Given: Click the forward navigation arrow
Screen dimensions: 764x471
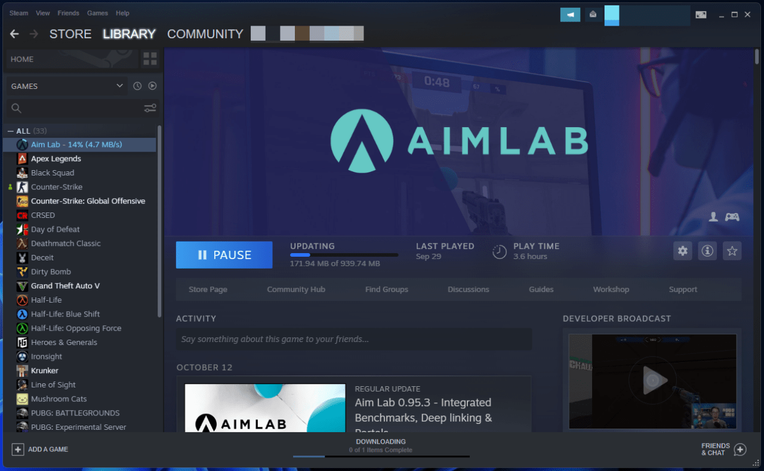Looking at the screenshot, I should click(34, 34).
